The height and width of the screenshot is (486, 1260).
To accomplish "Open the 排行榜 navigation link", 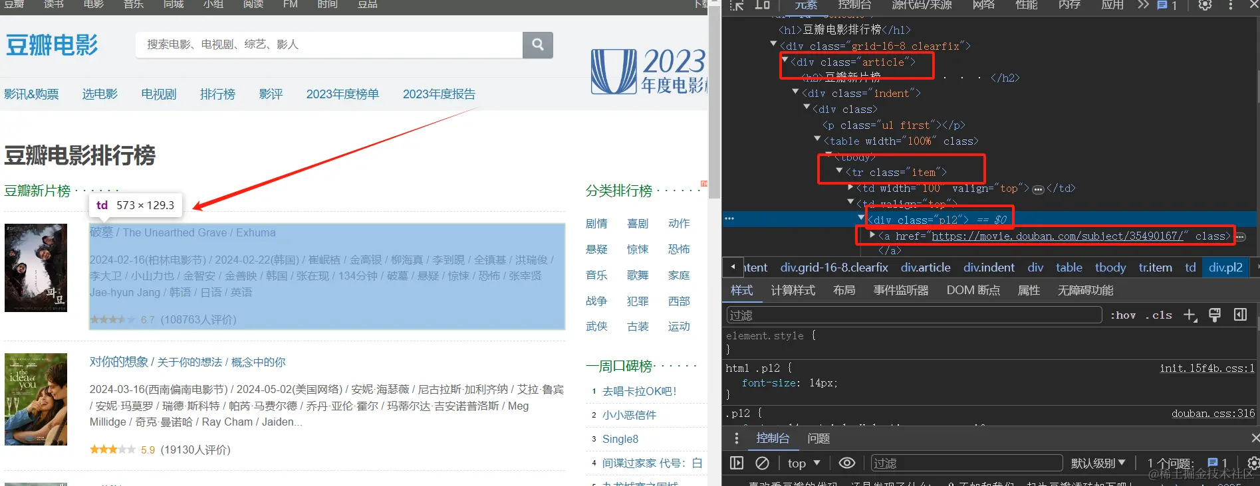I will [217, 94].
